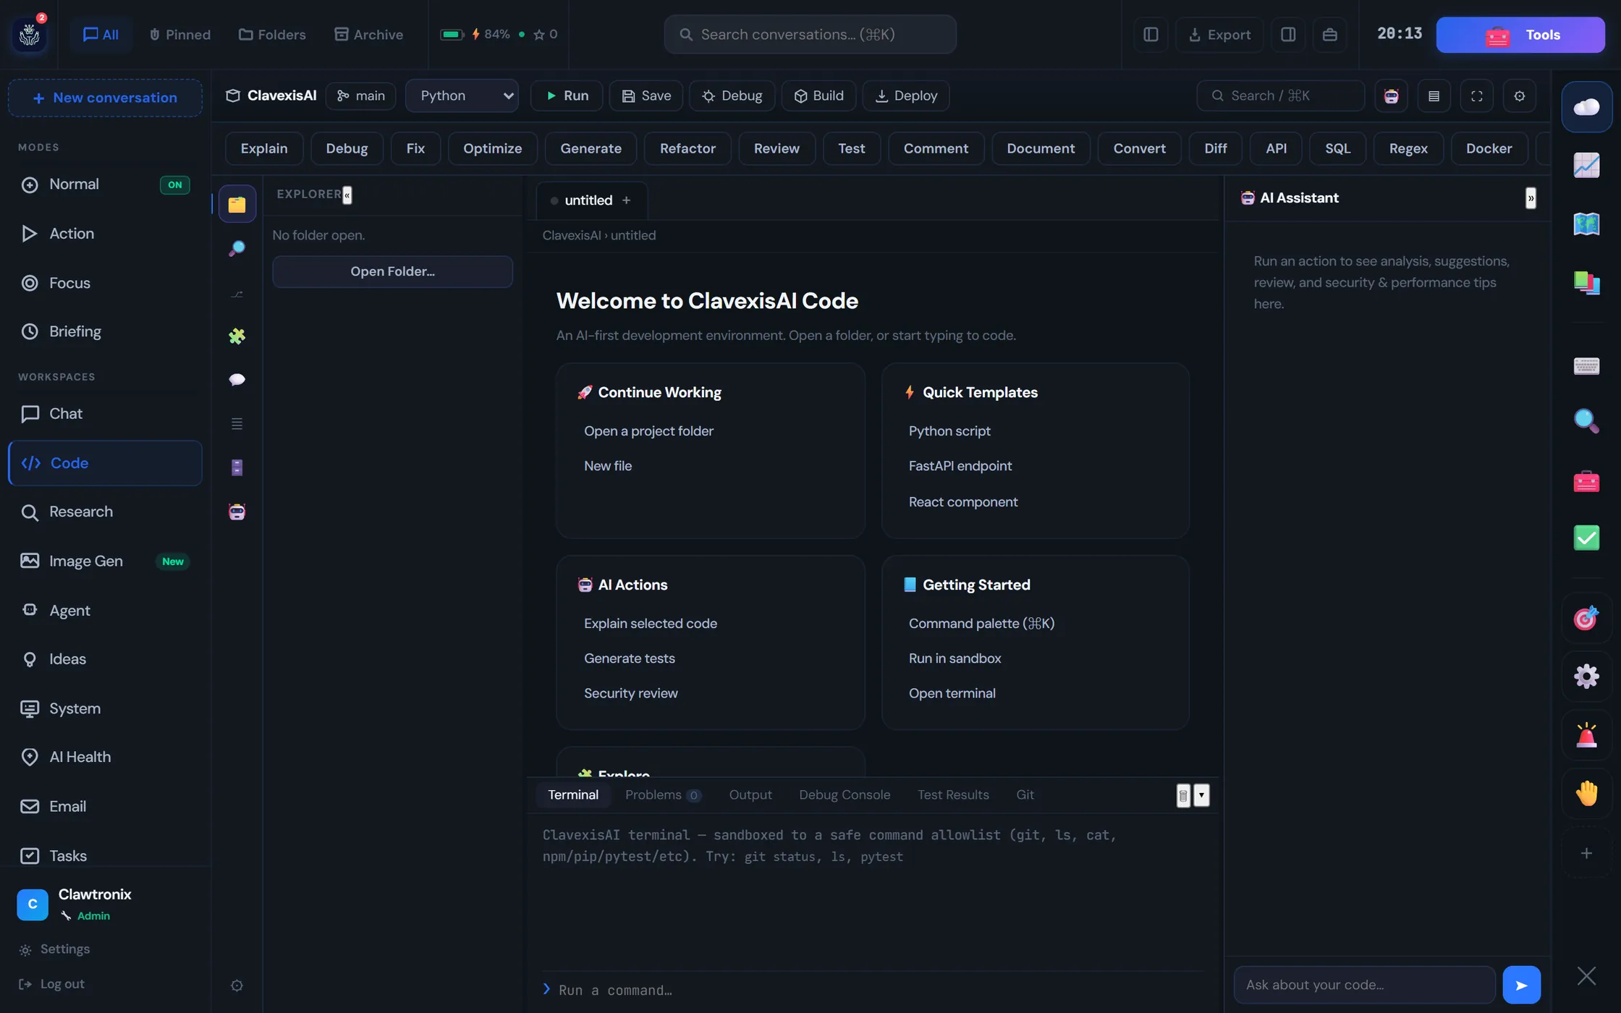Collapse the AI Assistant panel chevron

click(1531, 198)
